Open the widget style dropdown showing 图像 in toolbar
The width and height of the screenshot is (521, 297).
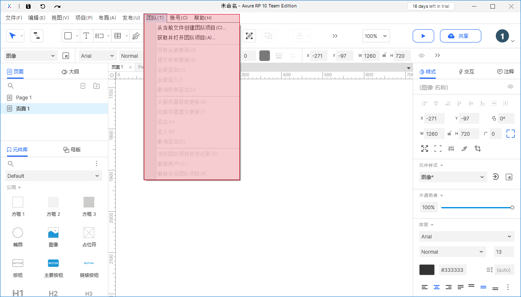coord(31,56)
